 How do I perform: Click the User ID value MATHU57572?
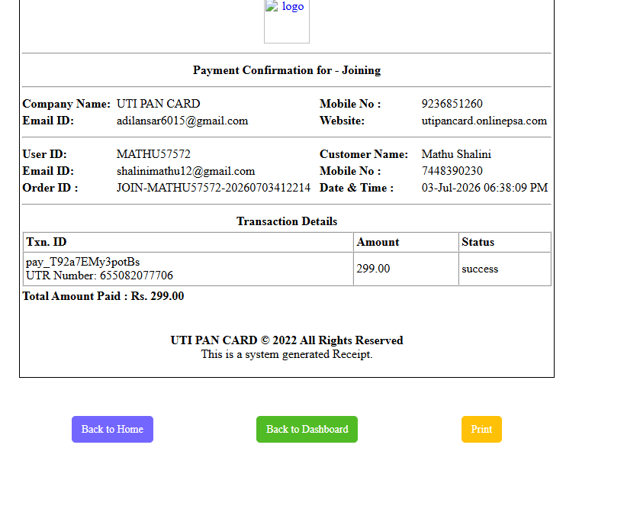click(153, 154)
